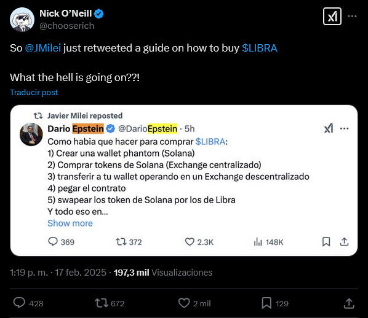Share the main post via share icon

tap(349, 303)
